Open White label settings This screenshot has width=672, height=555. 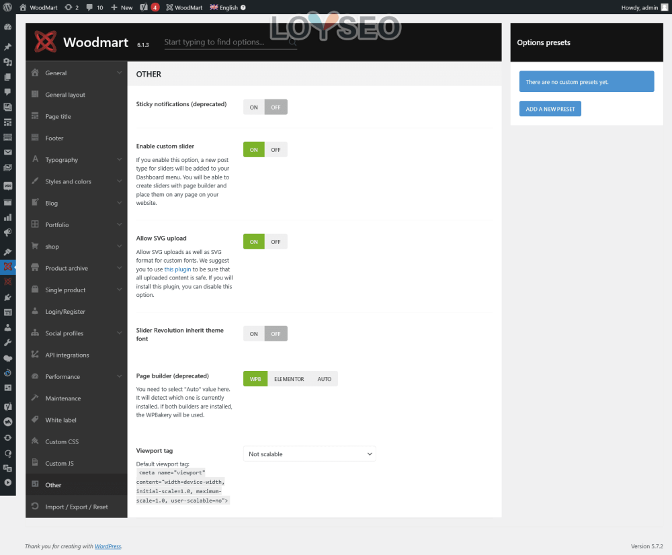[x=77, y=419]
